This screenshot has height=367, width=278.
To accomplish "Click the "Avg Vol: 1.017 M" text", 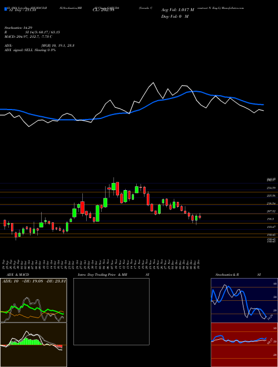I will [177, 10].
